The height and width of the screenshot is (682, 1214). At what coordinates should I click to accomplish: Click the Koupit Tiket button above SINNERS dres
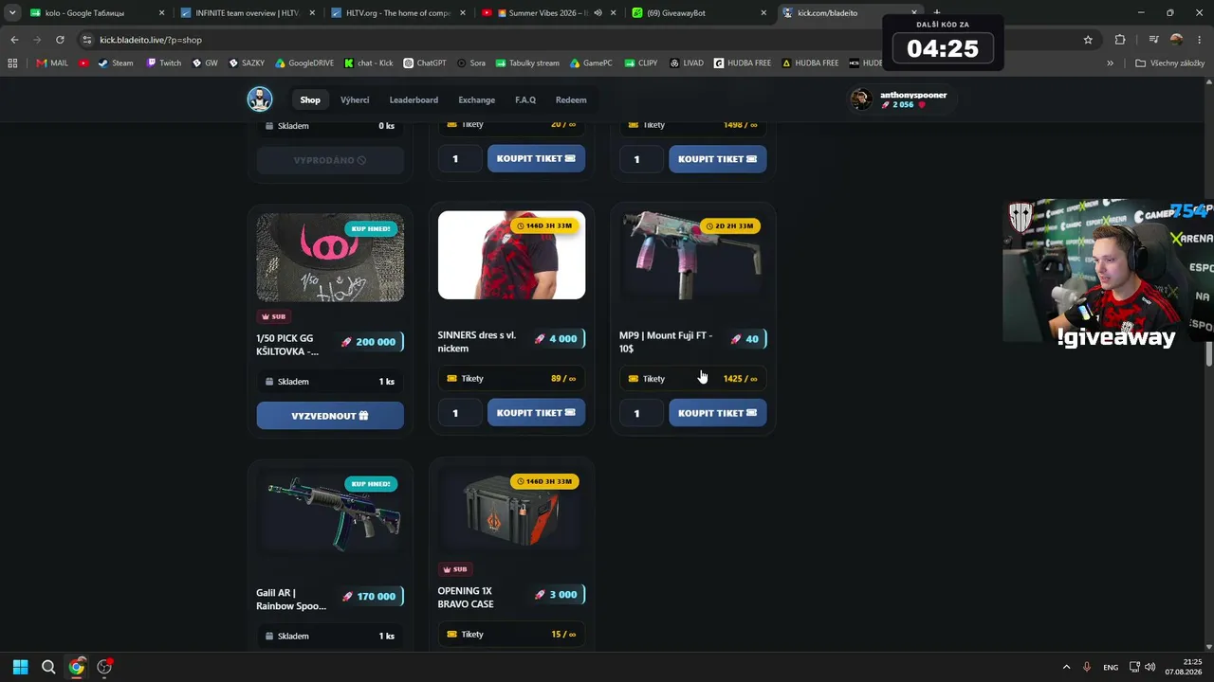(x=536, y=159)
